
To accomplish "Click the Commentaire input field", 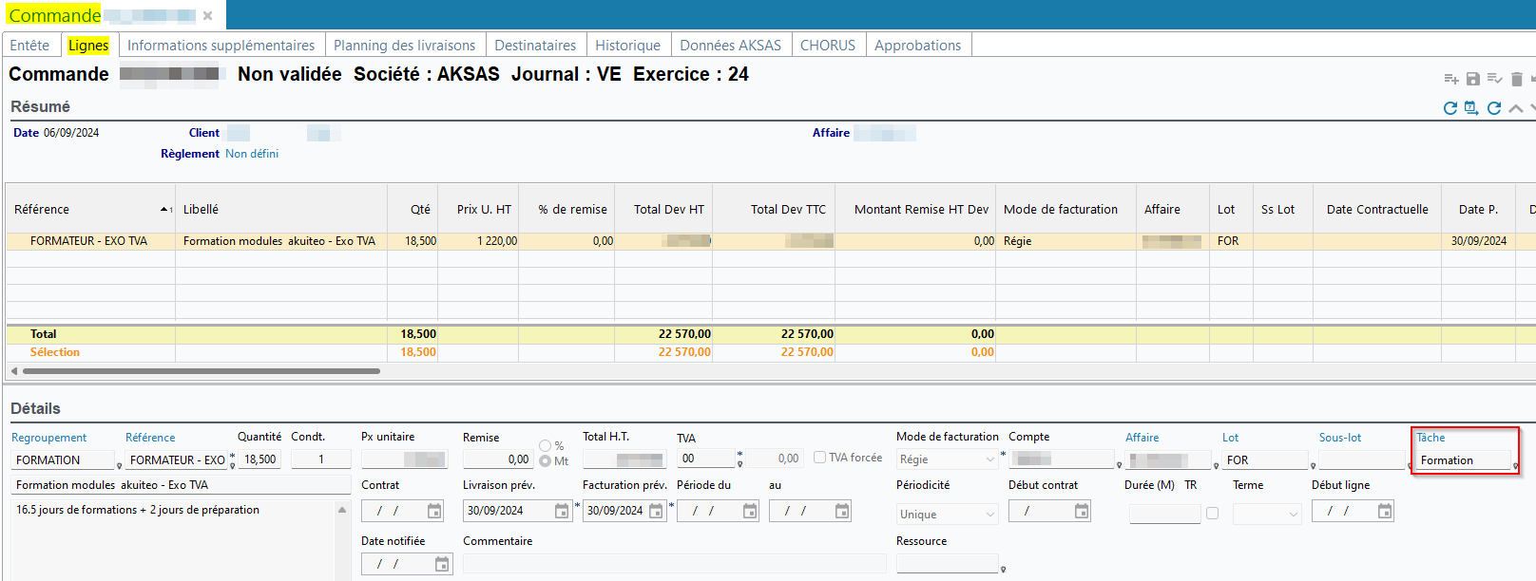I will 674,564.
